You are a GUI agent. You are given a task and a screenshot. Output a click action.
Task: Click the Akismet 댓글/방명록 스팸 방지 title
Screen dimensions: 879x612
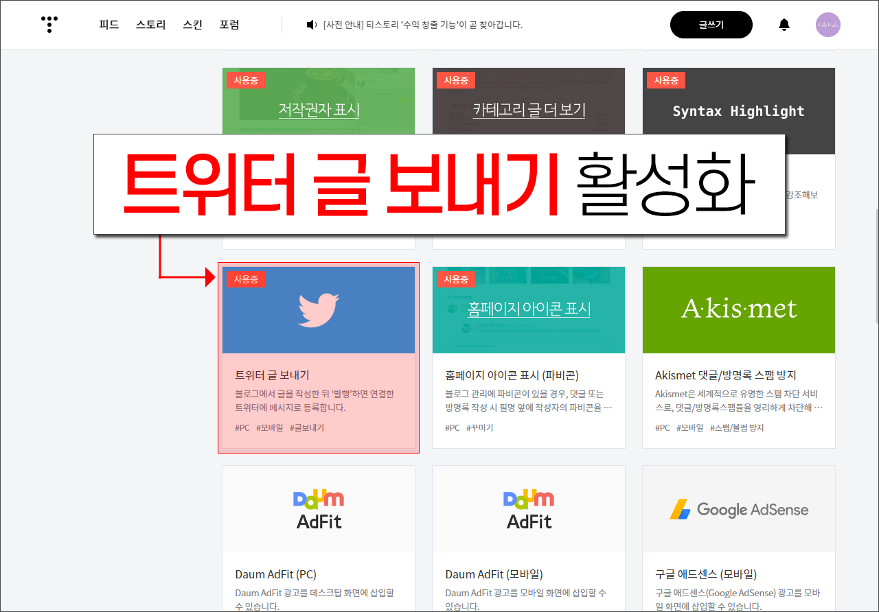point(726,375)
